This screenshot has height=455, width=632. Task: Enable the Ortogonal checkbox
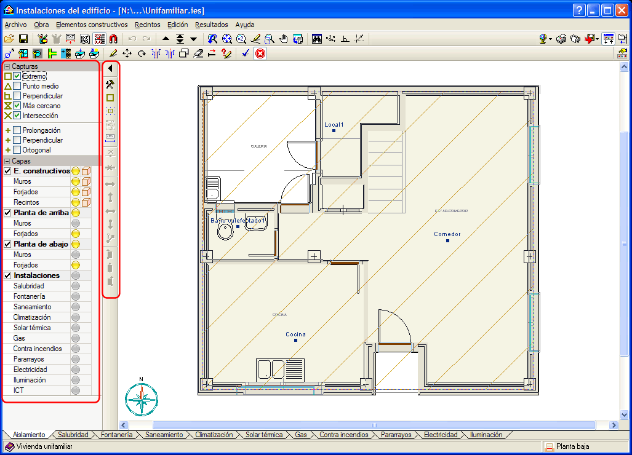[x=17, y=150]
